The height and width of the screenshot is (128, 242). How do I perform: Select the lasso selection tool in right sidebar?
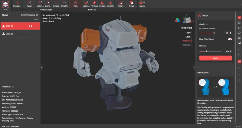(x=239, y=33)
